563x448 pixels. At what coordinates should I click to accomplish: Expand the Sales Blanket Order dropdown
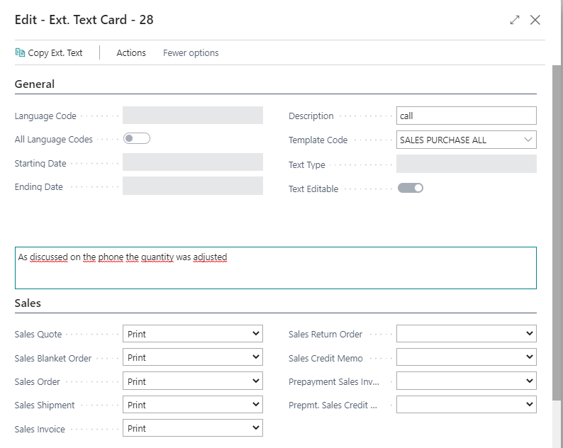coord(193,357)
